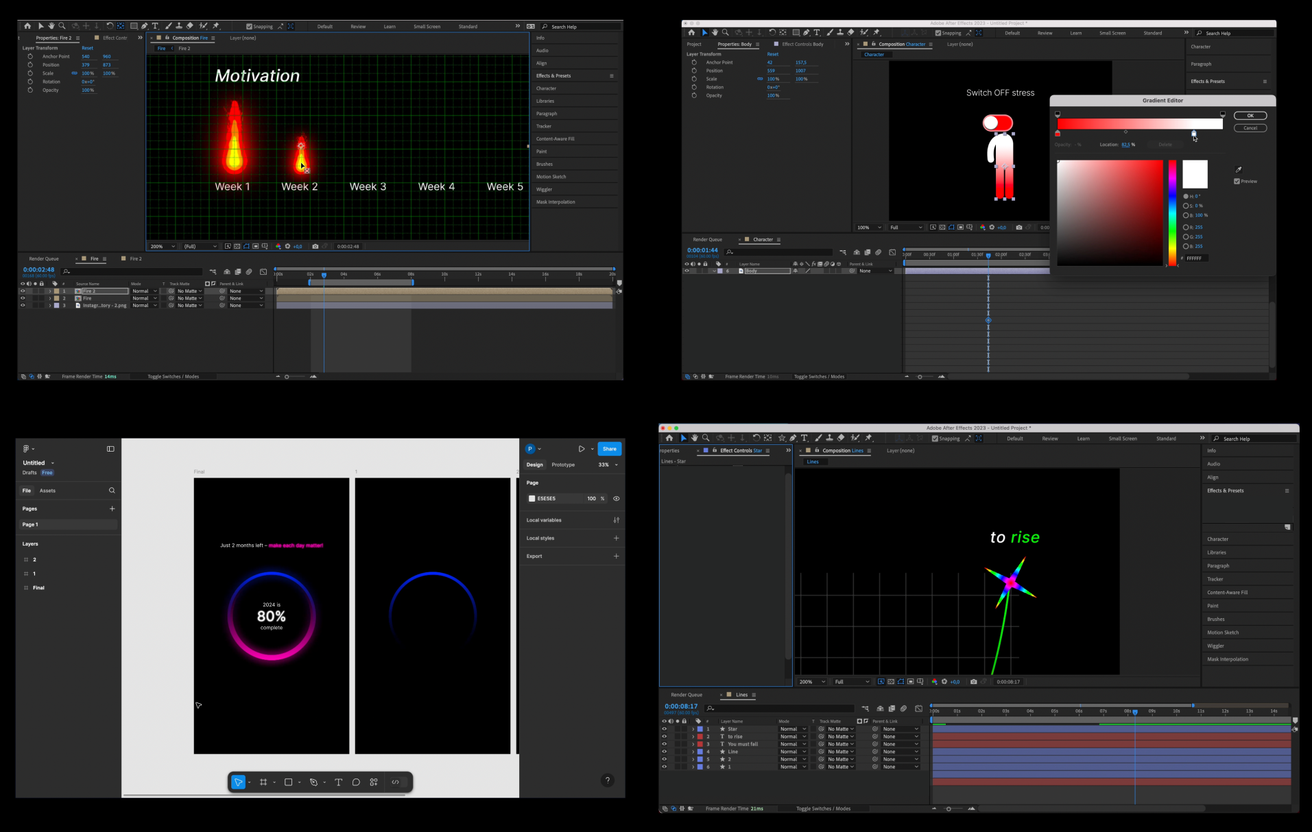The height and width of the screenshot is (832, 1312).
Task: Open 200% magnification dropdown in Lines viewer
Action: pos(811,682)
